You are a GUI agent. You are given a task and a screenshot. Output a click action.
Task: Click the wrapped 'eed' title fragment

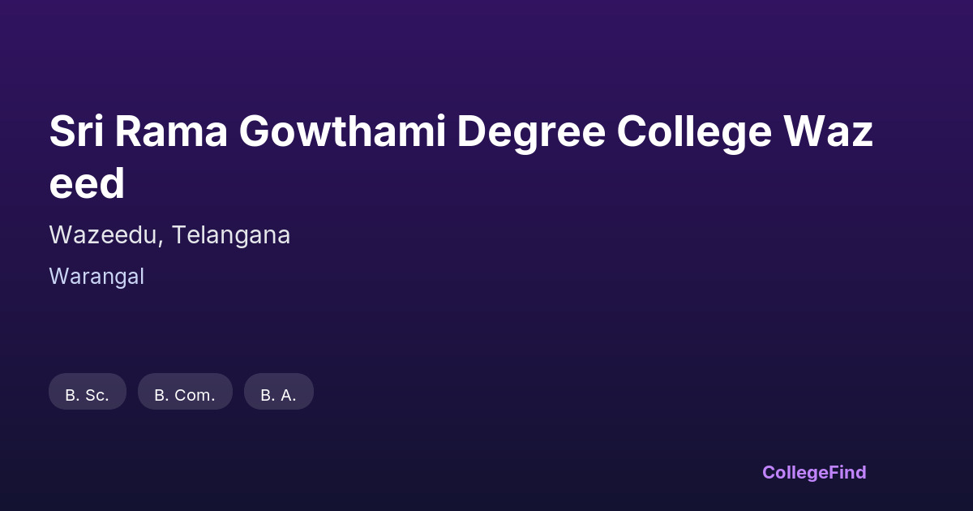(x=87, y=184)
